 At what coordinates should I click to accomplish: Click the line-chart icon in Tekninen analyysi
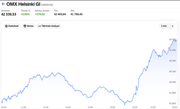40,26
